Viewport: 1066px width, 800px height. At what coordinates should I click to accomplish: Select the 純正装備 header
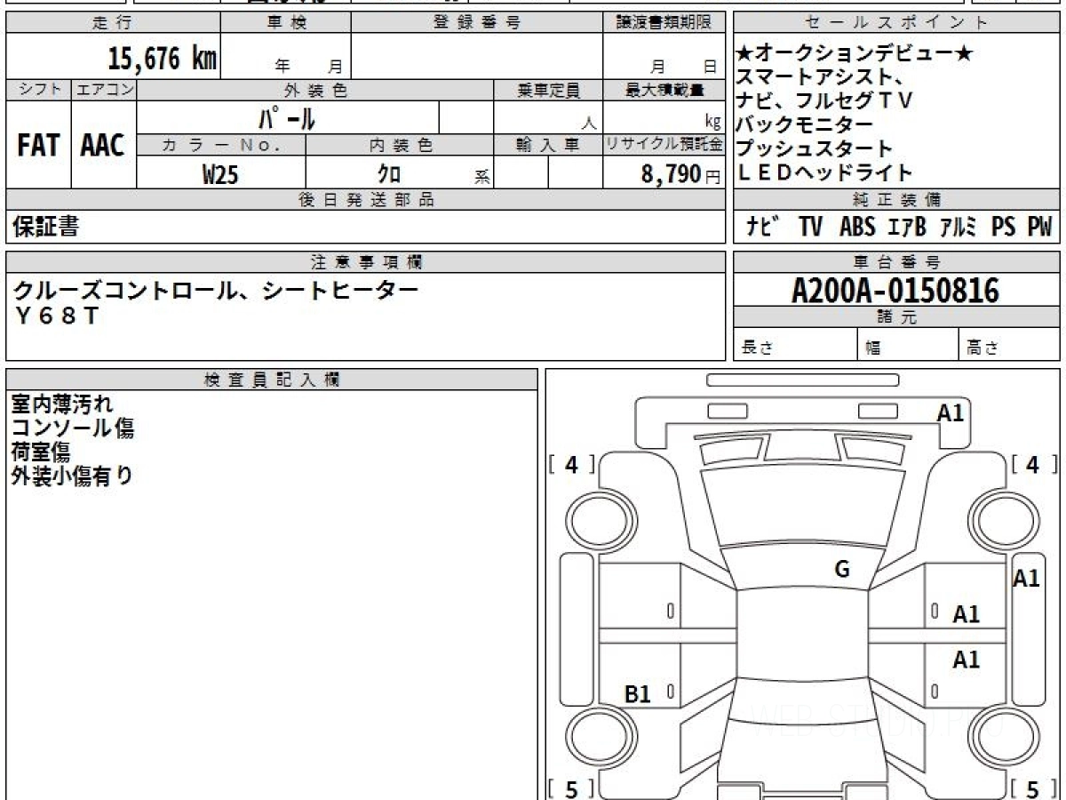[x=895, y=200]
